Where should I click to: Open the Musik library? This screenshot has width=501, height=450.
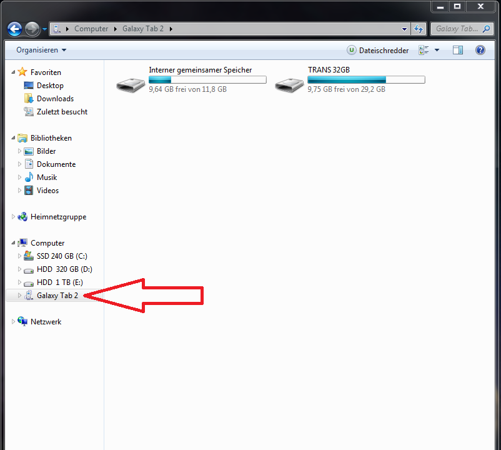click(x=47, y=177)
